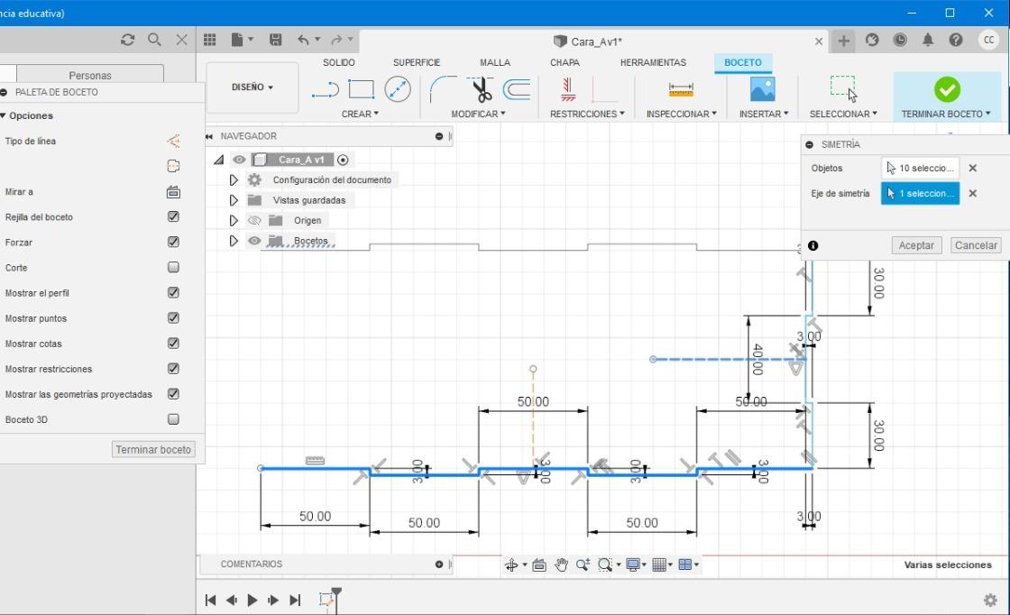Toggle Mostrar restricciones checkbox

[173, 368]
